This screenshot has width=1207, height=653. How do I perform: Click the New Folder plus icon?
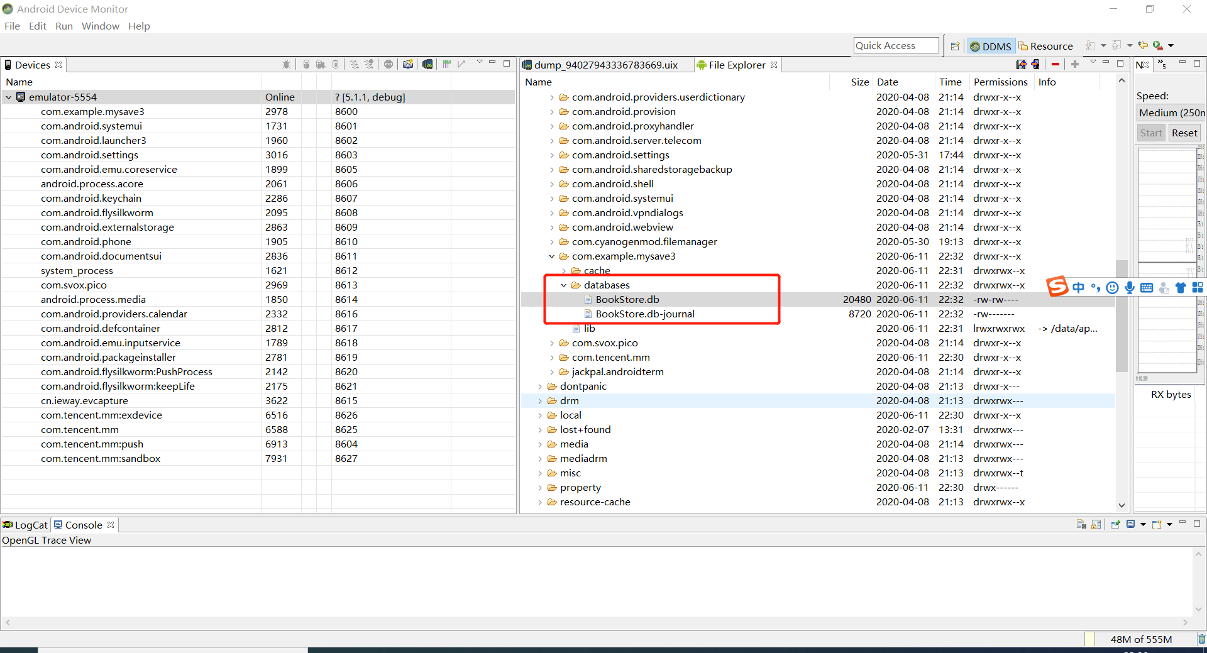(1075, 64)
